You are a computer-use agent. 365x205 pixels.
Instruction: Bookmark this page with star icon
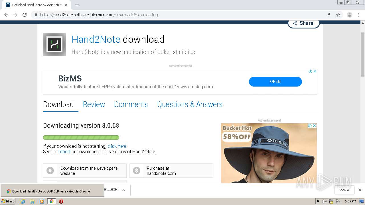click(338, 15)
